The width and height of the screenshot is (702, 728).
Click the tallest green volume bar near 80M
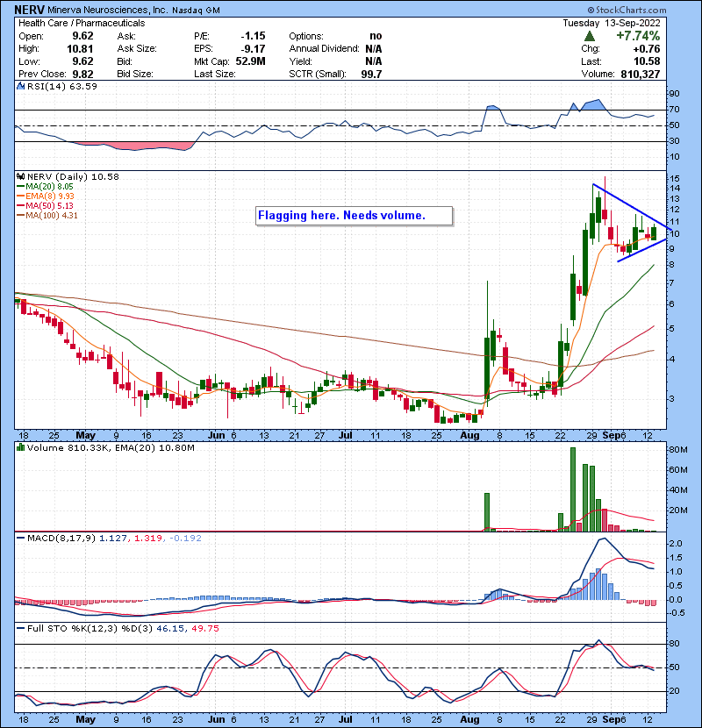[573, 489]
